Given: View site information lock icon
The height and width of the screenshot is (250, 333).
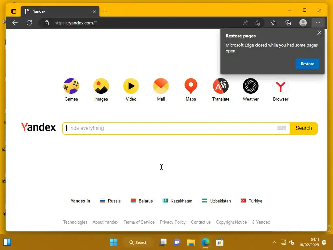Looking at the screenshot, I should click(47, 23).
